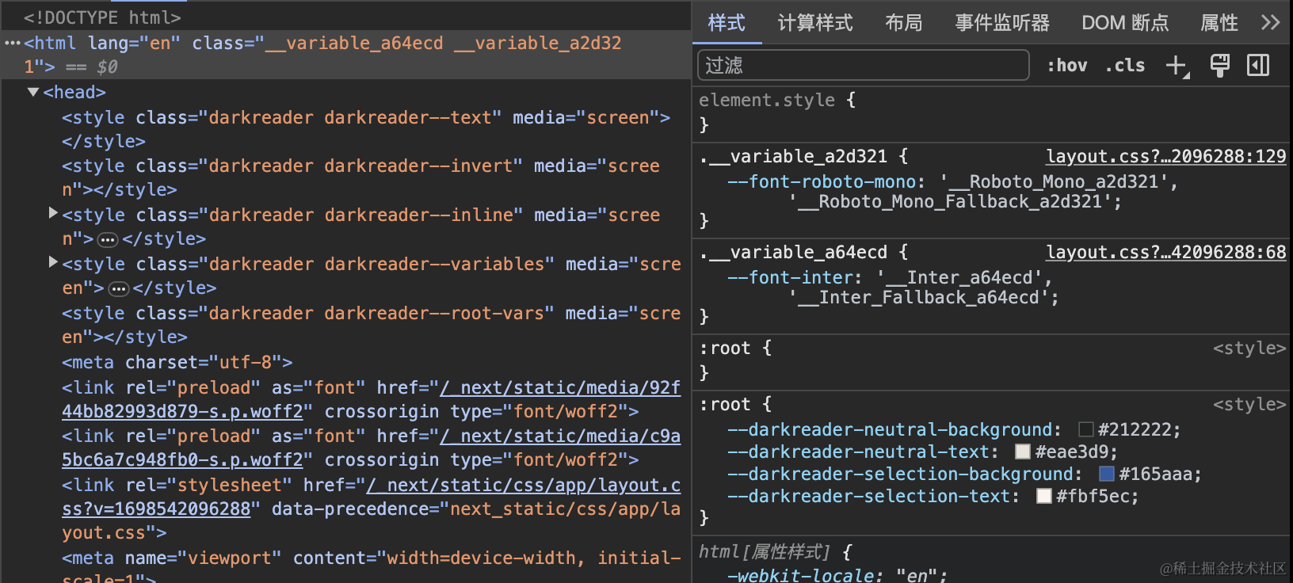Select the DOM 断点 tab
Image resolution: width=1293 pixels, height=583 pixels.
pos(1124,23)
